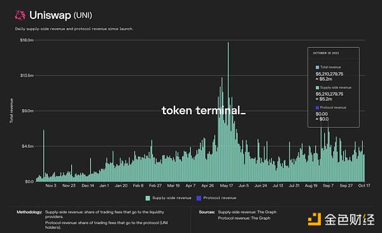Click the May 17 x-axis date label
The width and height of the screenshot is (382, 233).
click(226, 185)
